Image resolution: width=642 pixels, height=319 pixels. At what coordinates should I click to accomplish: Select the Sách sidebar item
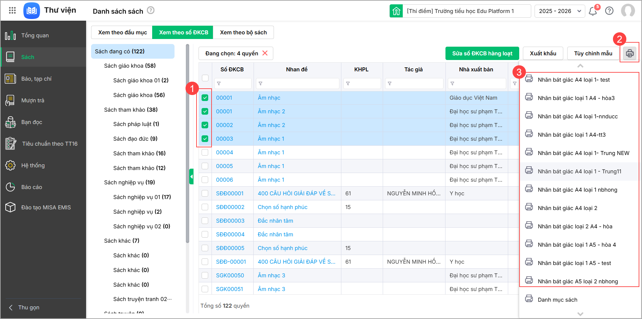(x=43, y=57)
